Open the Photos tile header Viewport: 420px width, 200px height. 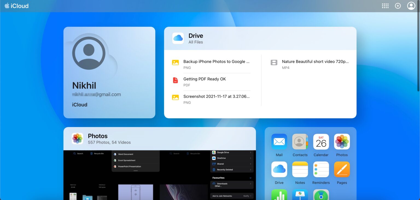pos(98,139)
